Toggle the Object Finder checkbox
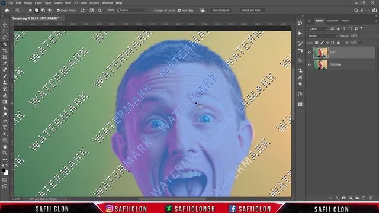The width and height of the screenshot is (379, 213). click(x=58, y=11)
